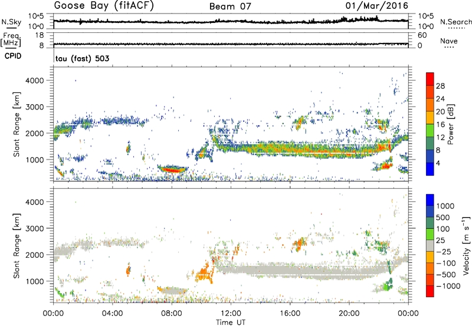Click the '1000' tick on Velocity colorbar
472x326 pixels.
(x=445, y=206)
